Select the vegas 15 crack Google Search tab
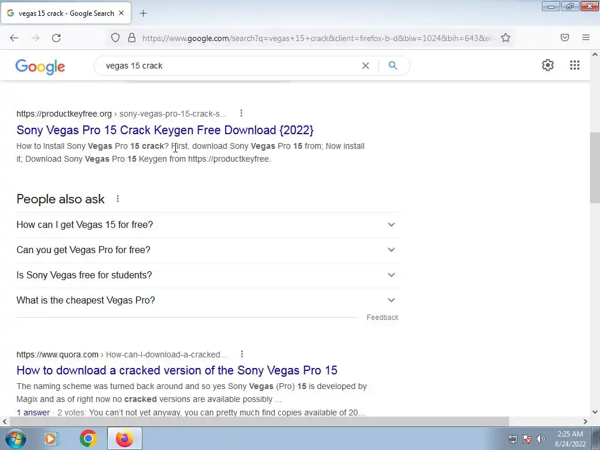Screen dimensions: 600x450 [x=66, y=13]
